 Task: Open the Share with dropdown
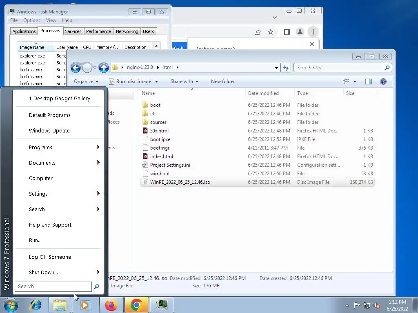185,82
